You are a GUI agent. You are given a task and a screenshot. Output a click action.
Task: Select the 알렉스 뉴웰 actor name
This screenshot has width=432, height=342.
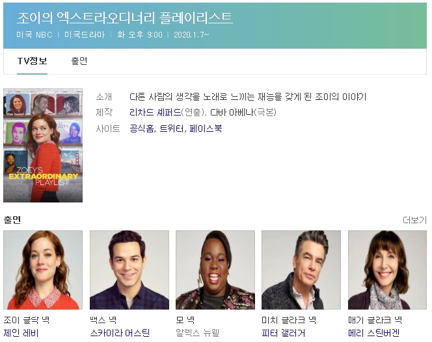tap(198, 333)
